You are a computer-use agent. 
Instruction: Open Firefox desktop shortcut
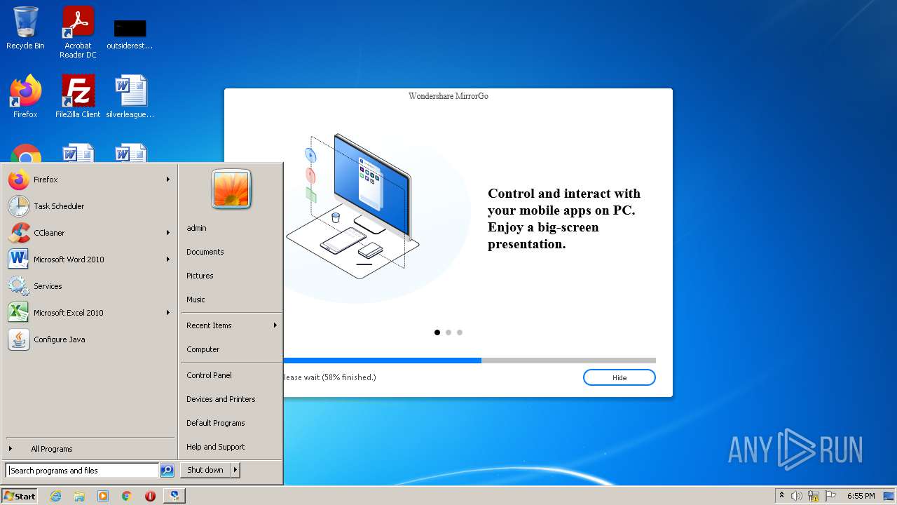click(x=25, y=97)
